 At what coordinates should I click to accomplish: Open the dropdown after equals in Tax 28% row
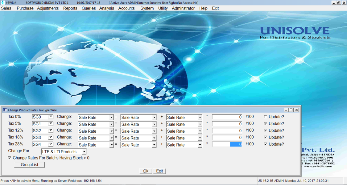[x=154, y=145]
